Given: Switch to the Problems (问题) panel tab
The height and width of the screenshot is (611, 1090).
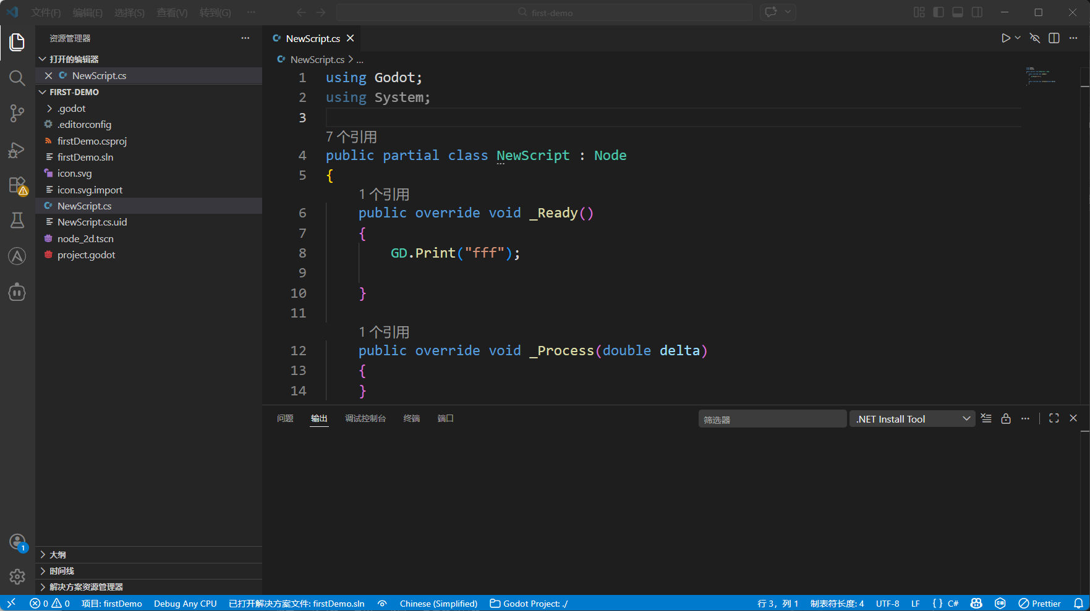Looking at the screenshot, I should [x=285, y=418].
